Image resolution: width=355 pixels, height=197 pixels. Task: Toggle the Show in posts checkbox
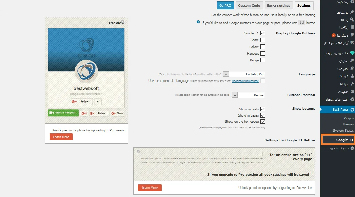[263, 109]
